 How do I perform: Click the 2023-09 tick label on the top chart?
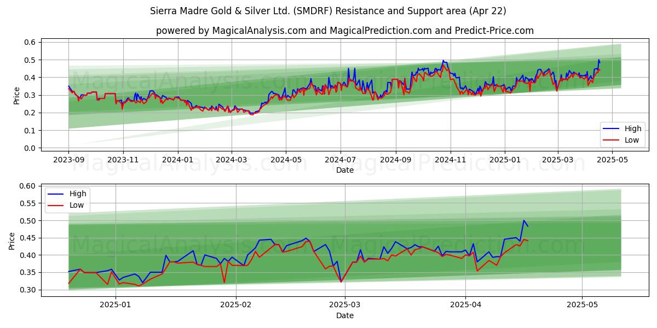click(x=68, y=160)
